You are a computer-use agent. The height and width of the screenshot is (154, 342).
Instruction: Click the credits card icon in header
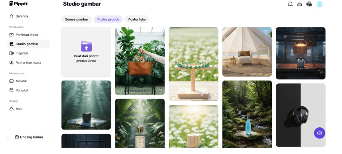click(300, 4)
